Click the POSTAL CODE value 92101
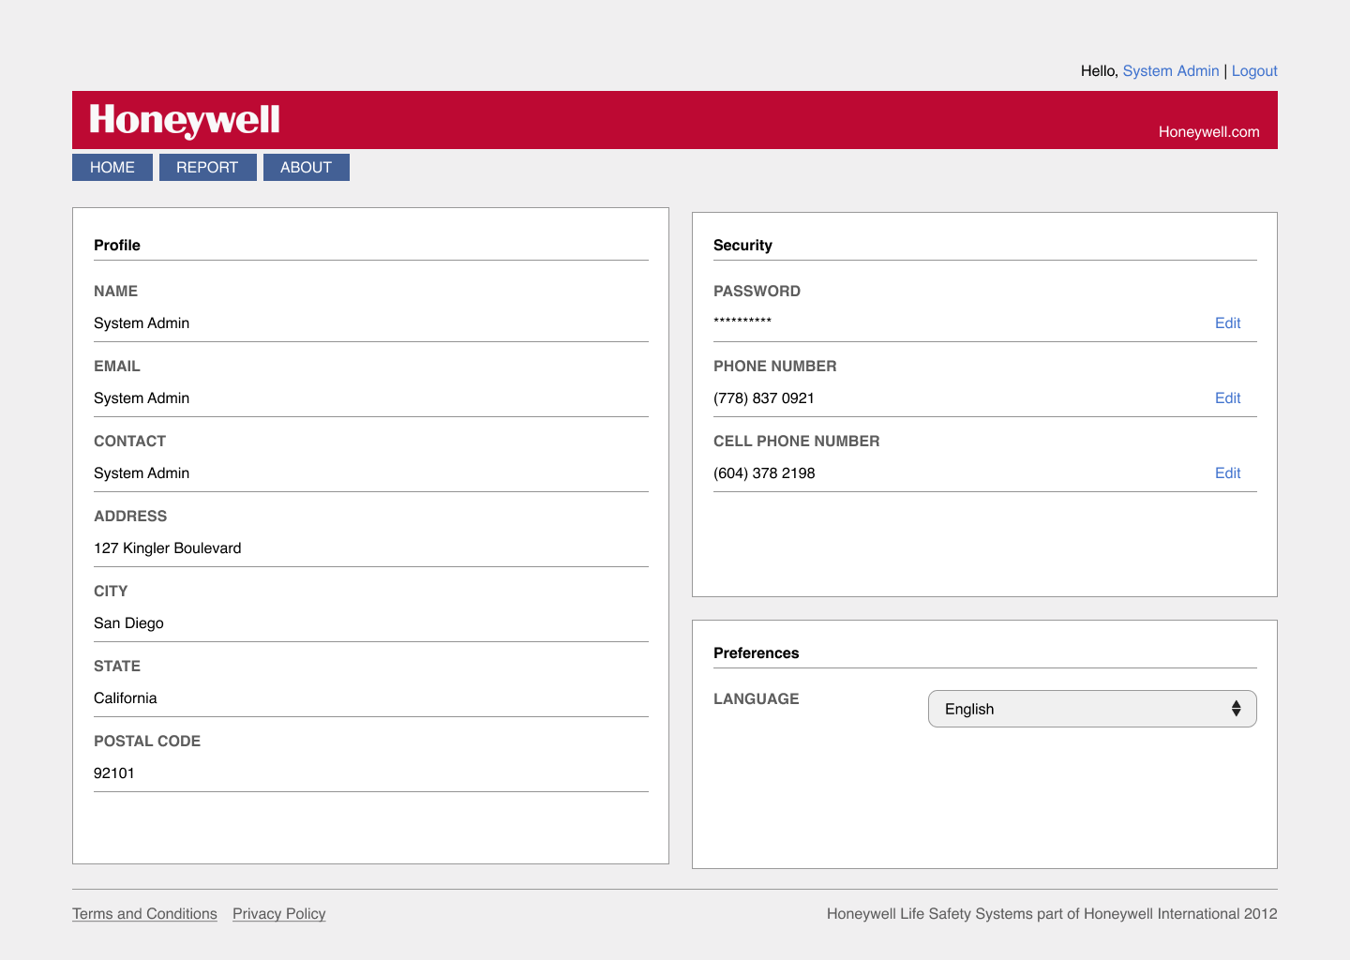Screen dimensions: 1350x960 coord(115,772)
